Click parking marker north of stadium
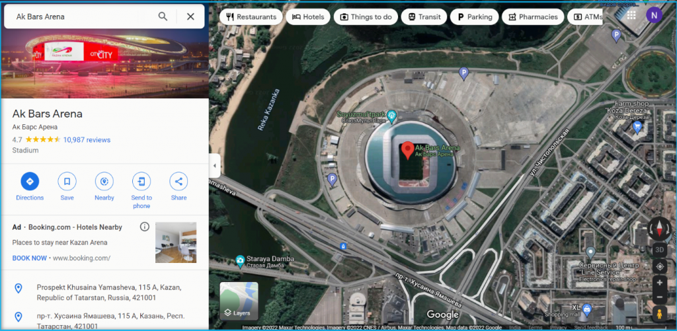Image resolution: width=677 pixels, height=331 pixels. [x=463, y=73]
